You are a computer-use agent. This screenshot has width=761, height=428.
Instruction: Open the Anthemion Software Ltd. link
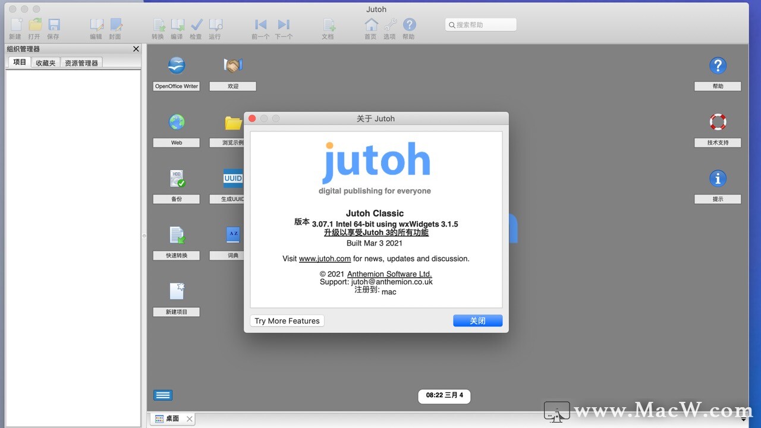coord(389,274)
